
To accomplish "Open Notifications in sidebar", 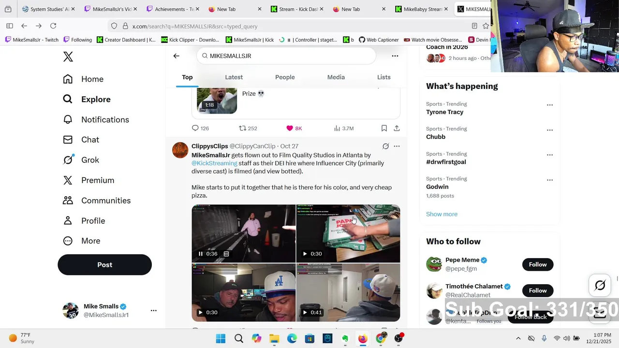I will 96,119.
